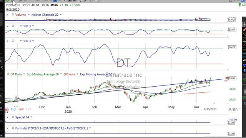246x138 pixels.
Task: Close the upper %D 3 stochastic pane
Action: click(x=7, y=26)
